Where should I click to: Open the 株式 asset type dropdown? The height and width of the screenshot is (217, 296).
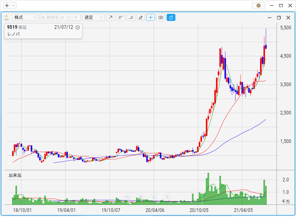point(25,17)
